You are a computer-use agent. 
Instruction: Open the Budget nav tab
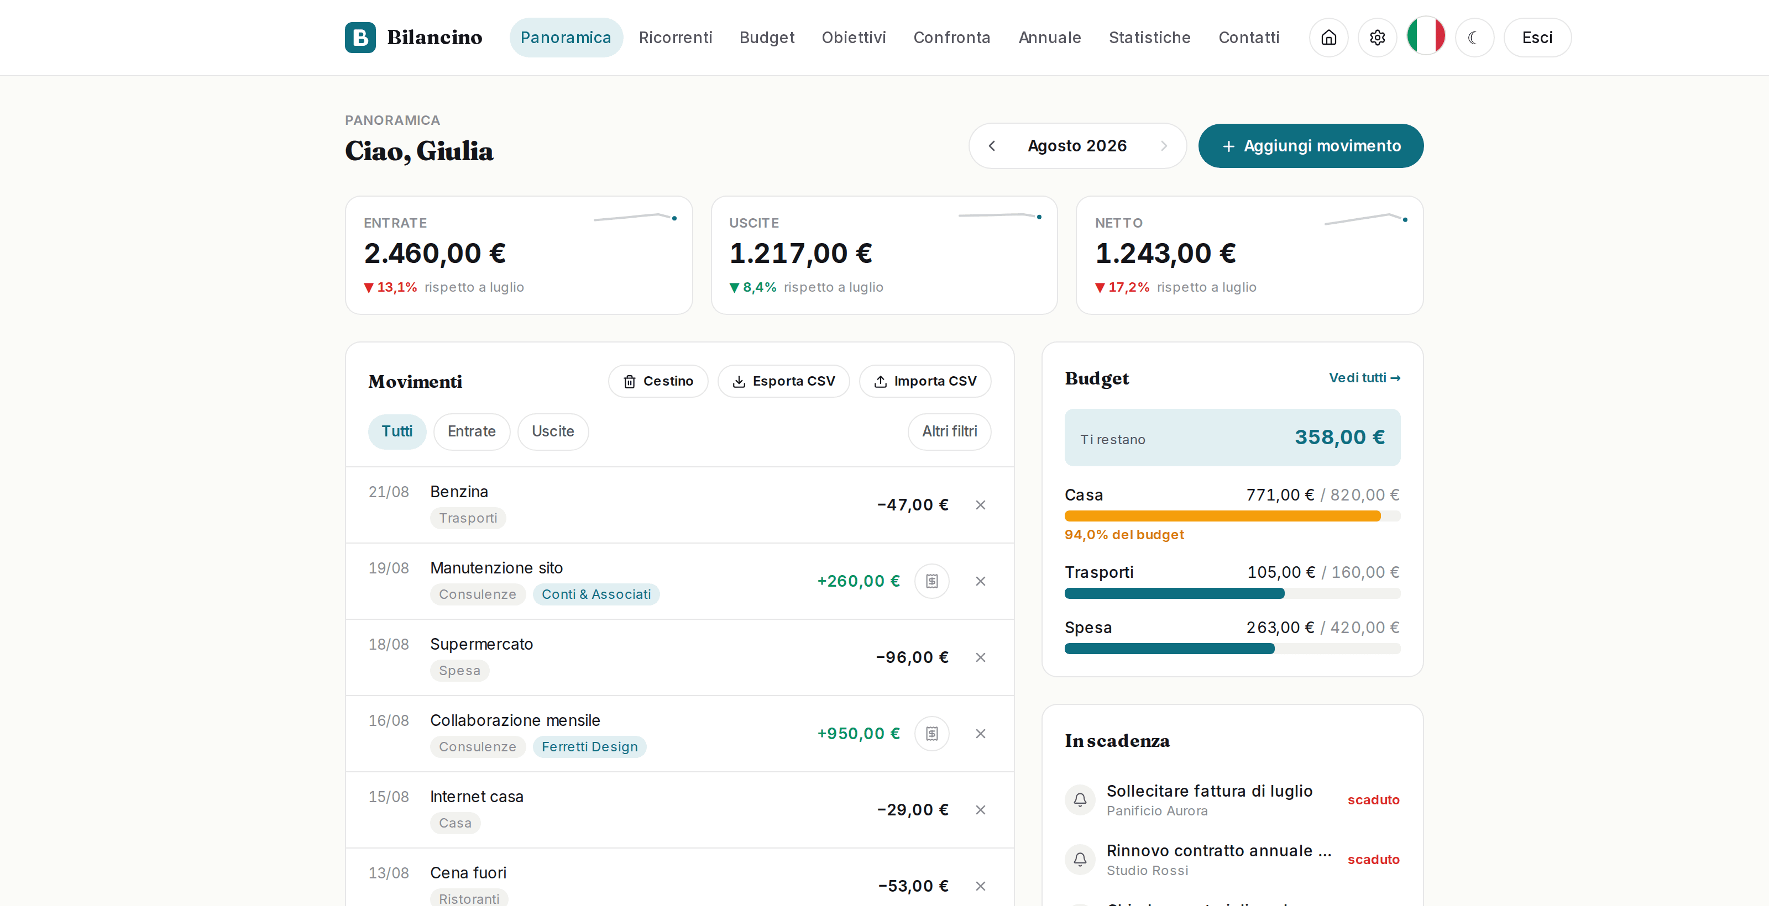pyautogui.click(x=766, y=37)
